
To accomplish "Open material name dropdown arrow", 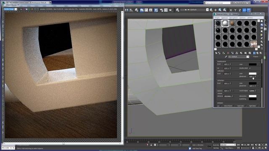I will tap(248, 57).
